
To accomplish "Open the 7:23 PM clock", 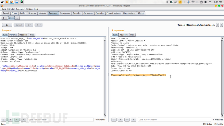I will coord(218,2).
